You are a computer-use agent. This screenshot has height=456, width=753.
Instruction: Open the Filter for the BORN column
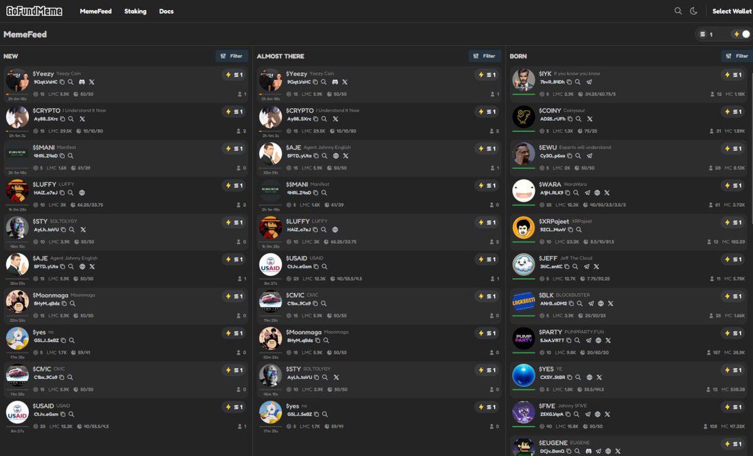tap(737, 56)
